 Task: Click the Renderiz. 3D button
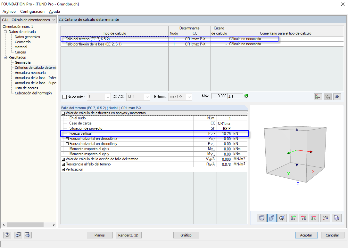point(128,235)
